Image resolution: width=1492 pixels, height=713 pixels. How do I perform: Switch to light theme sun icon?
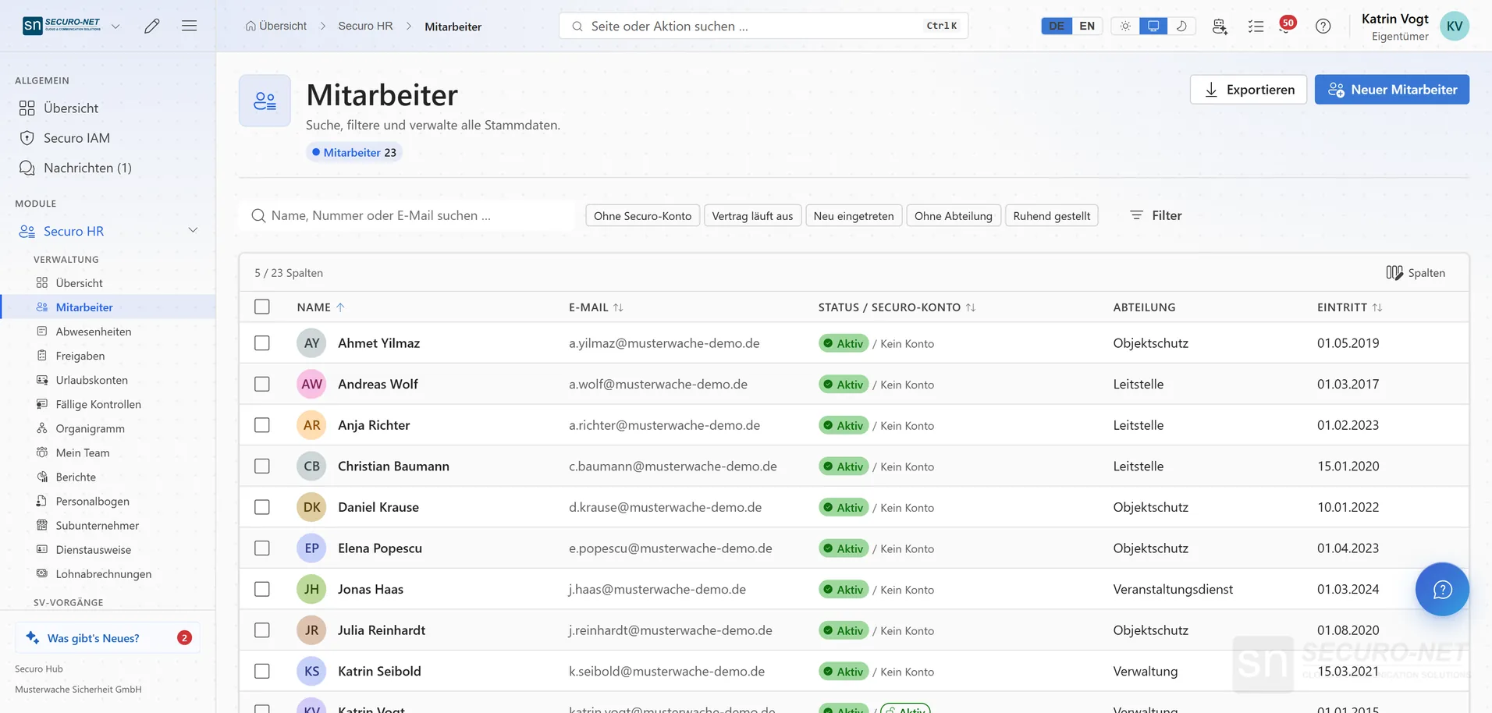(1124, 26)
